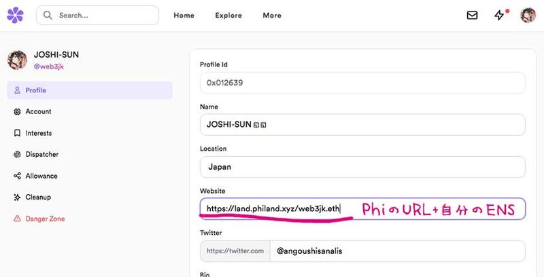
Task: Click the Twitter handle input field
Action: pos(397,251)
